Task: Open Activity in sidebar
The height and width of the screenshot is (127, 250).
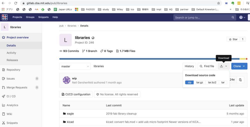Action: click(x=11, y=53)
